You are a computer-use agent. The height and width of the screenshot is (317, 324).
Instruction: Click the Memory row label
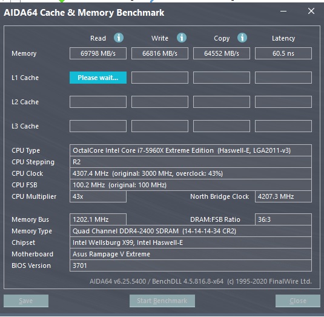click(24, 53)
